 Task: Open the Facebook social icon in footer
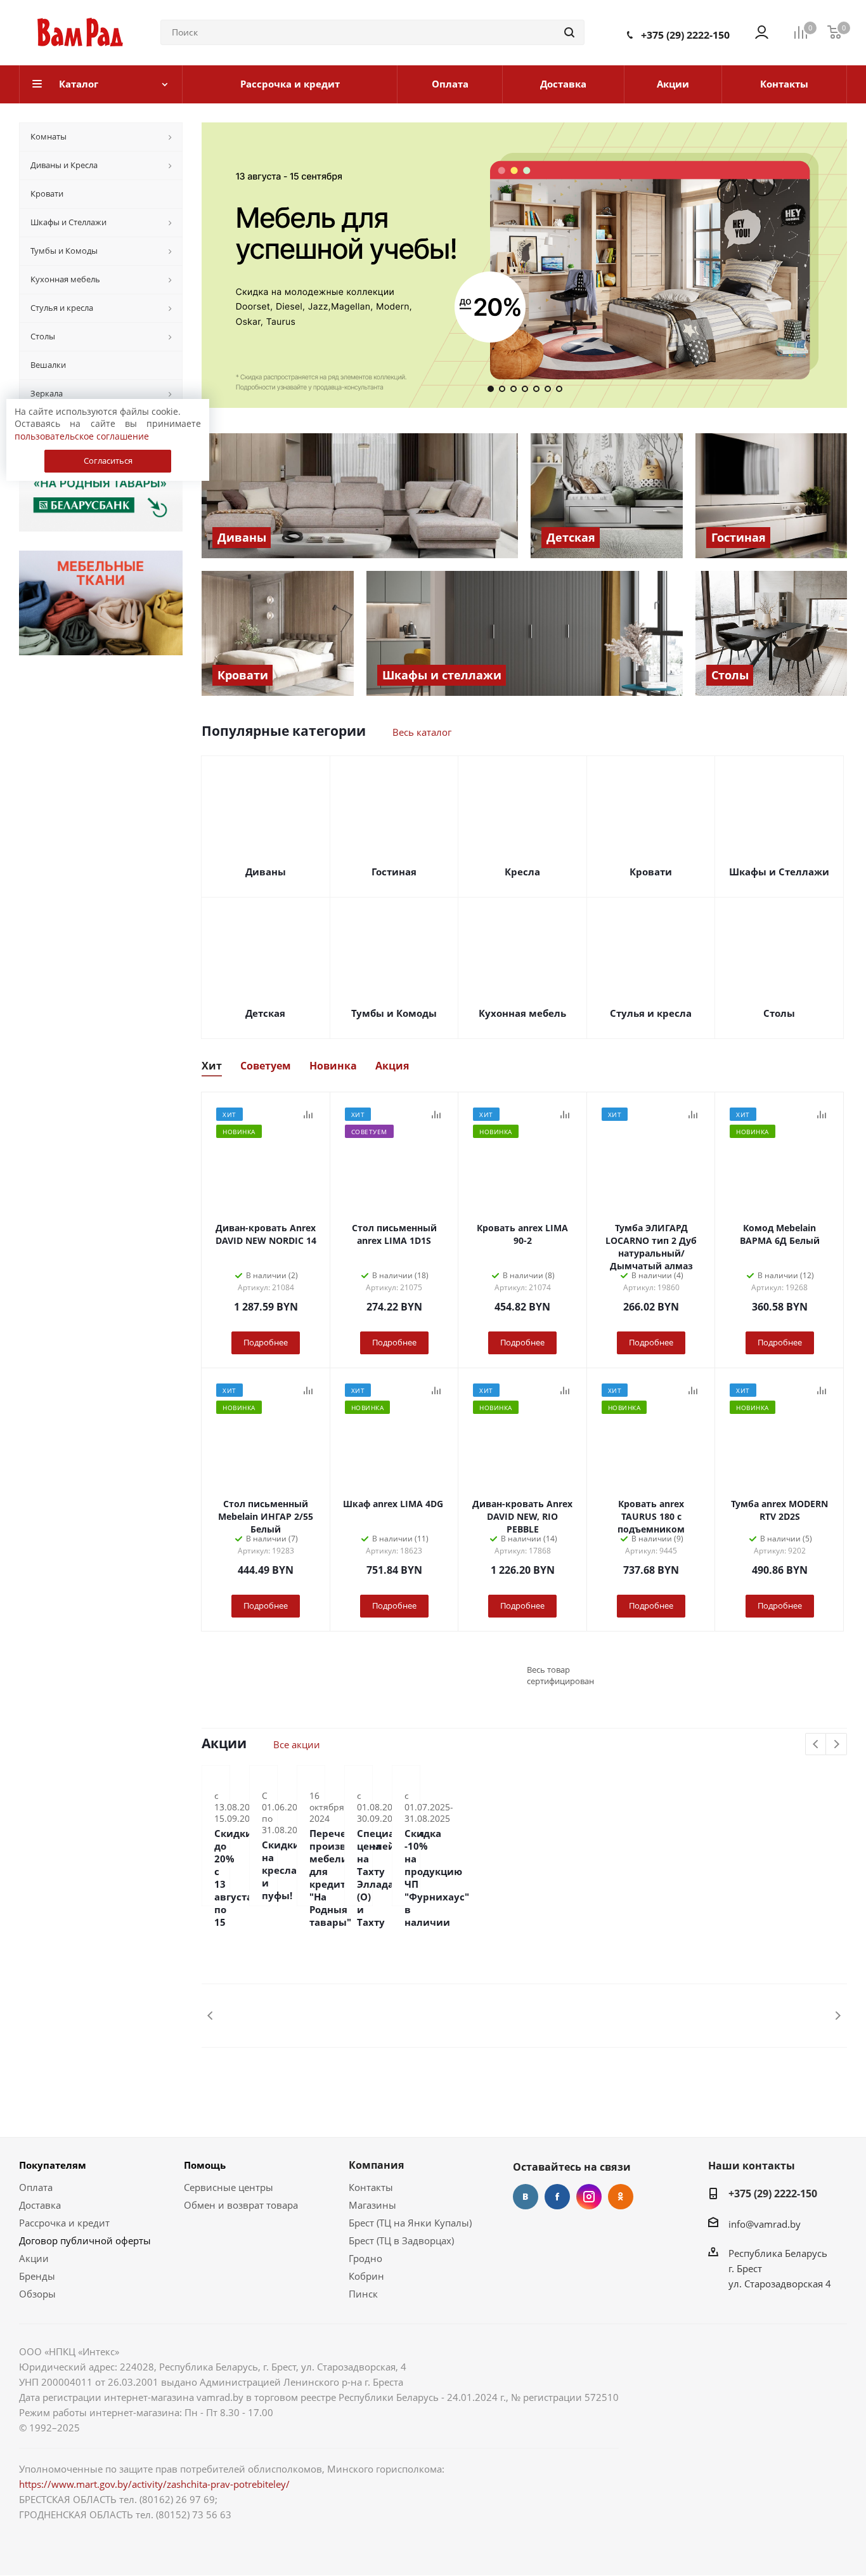[557, 2196]
